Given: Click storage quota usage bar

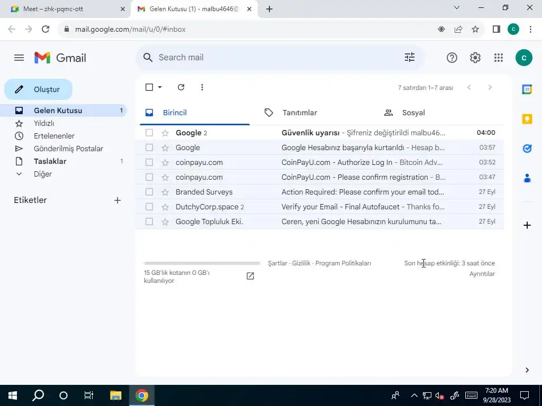Looking at the screenshot, I should (x=202, y=263).
